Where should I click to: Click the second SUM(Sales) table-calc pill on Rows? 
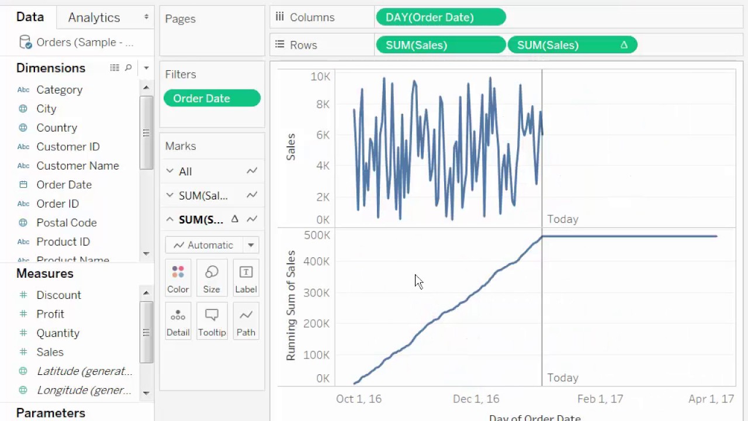(573, 45)
